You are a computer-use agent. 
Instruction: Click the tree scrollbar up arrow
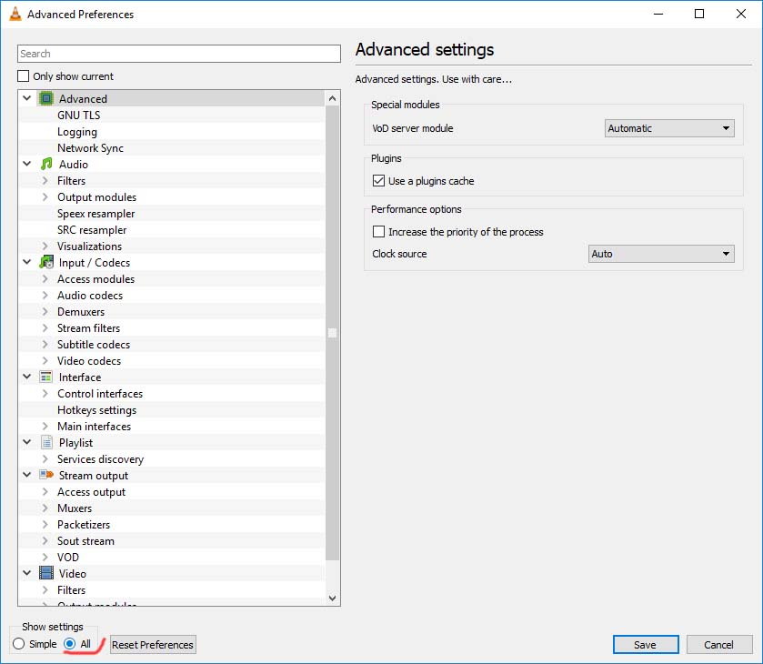(x=332, y=98)
